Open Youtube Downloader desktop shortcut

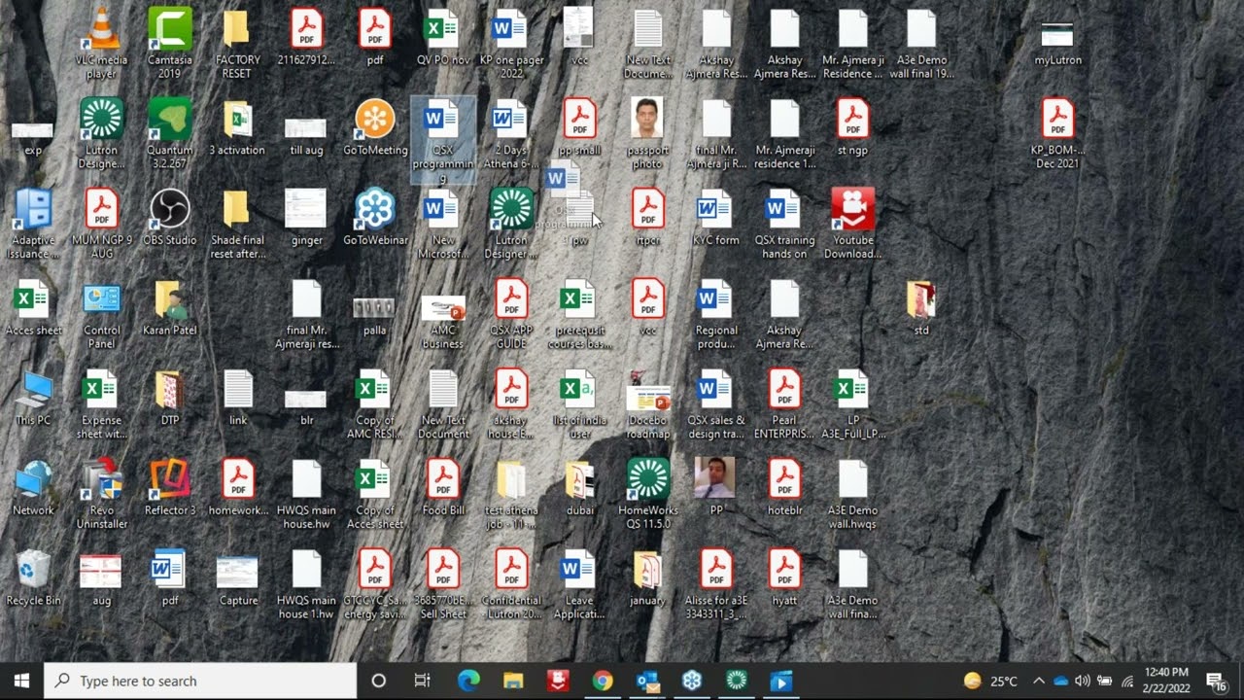point(852,224)
